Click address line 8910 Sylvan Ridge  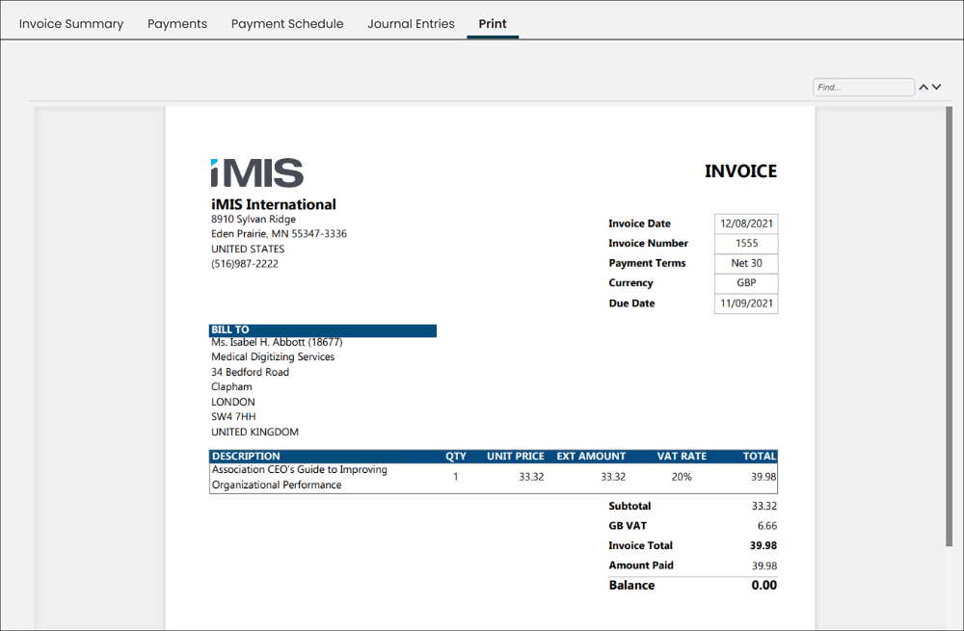pyautogui.click(x=254, y=220)
